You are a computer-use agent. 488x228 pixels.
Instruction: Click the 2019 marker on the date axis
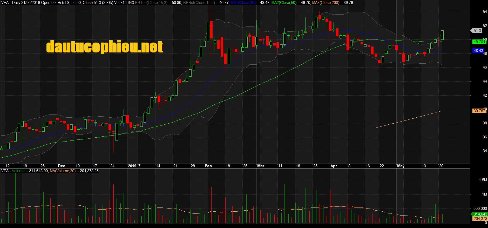[132, 166]
